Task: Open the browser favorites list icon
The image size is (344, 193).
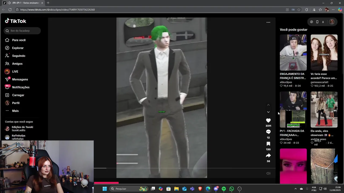Action: tap(320, 10)
